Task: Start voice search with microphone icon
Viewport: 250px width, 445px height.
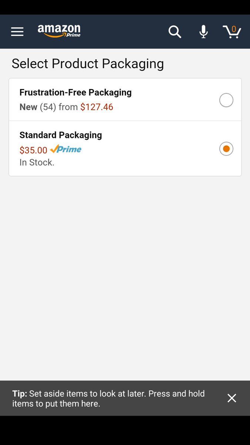Action: tap(203, 32)
